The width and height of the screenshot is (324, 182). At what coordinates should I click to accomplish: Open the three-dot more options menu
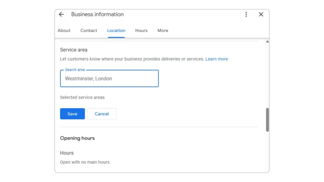tap(246, 14)
